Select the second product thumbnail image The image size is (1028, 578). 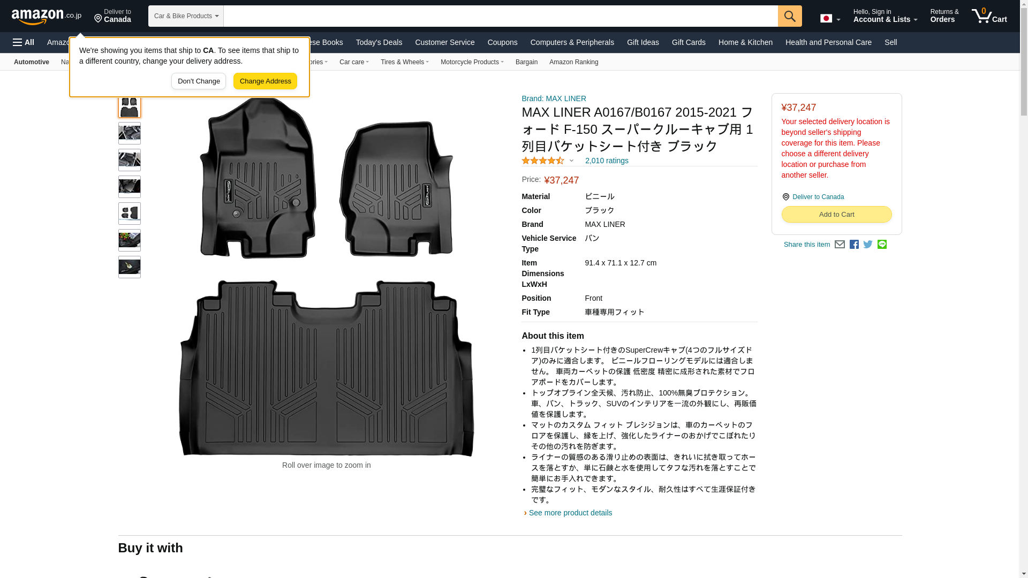point(130,133)
